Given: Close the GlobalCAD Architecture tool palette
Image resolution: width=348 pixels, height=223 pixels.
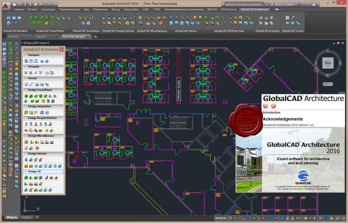Looking at the screenshot, I should point(61,49).
